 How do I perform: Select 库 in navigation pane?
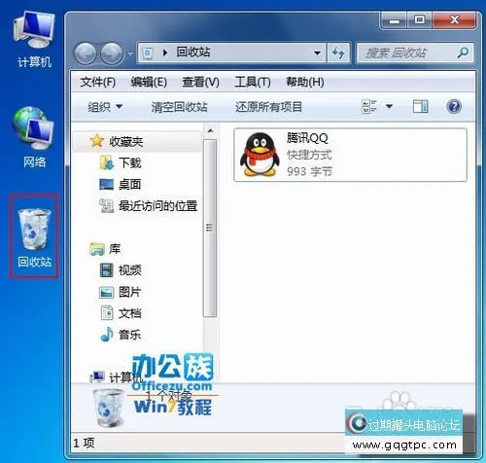[115, 249]
